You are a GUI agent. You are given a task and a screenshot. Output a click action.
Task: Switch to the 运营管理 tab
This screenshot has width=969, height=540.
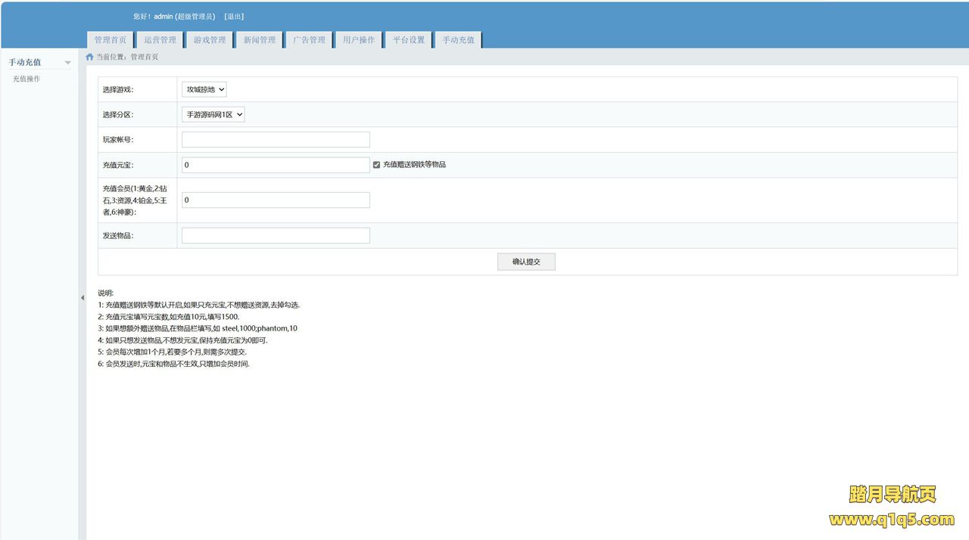tap(160, 40)
